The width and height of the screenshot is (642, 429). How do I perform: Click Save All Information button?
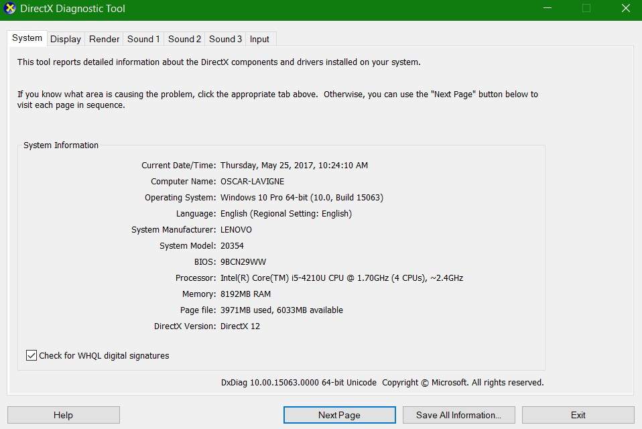tap(458, 415)
